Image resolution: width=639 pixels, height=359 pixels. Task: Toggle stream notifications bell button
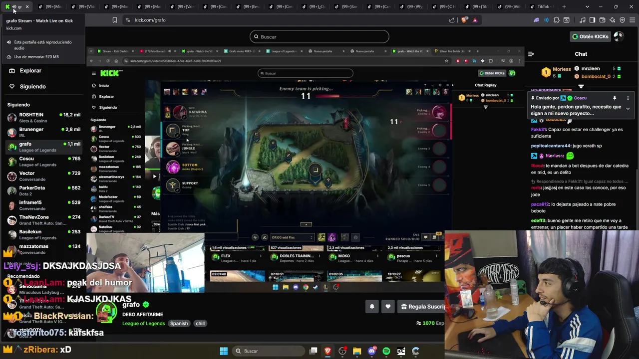point(372,307)
